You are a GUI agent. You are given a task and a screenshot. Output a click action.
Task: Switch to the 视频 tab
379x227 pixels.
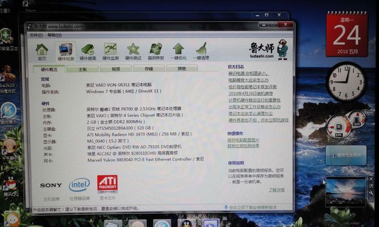point(116,69)
